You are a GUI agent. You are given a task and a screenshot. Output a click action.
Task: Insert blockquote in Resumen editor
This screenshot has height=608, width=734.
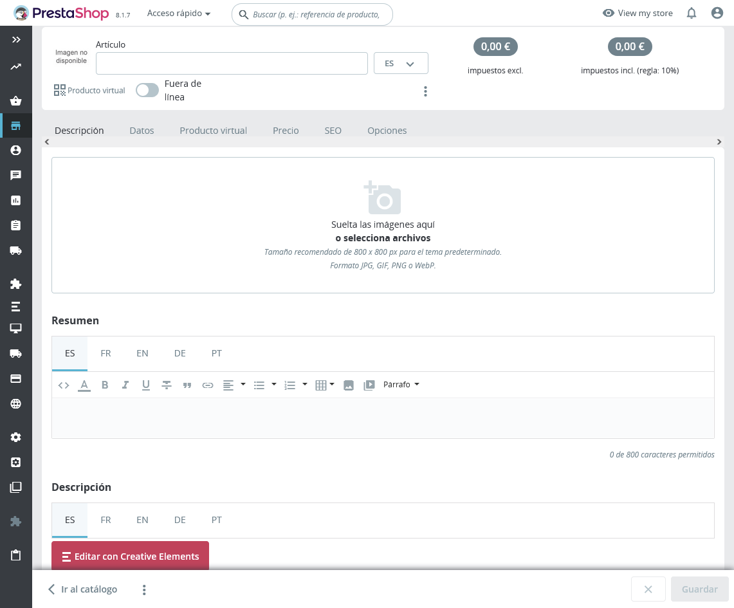pos(187,385)
